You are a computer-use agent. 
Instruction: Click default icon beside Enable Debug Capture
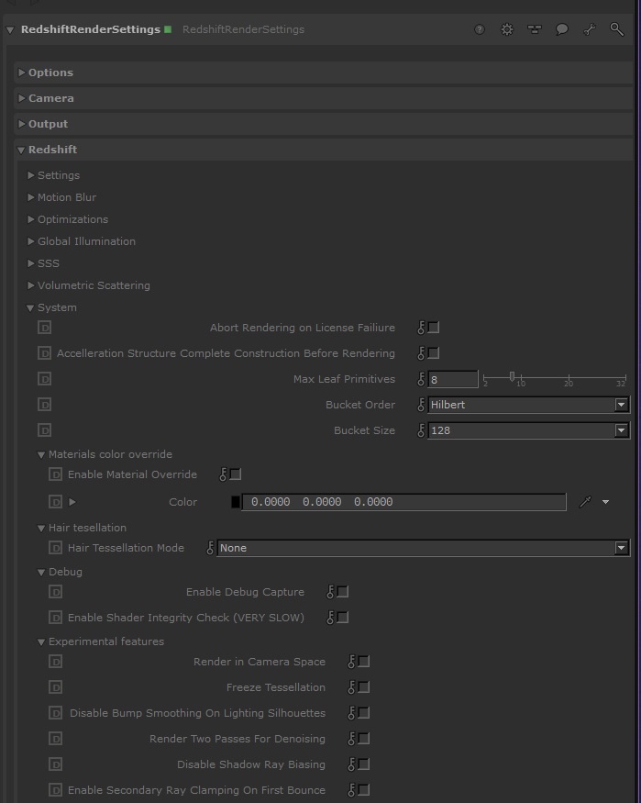55,592
